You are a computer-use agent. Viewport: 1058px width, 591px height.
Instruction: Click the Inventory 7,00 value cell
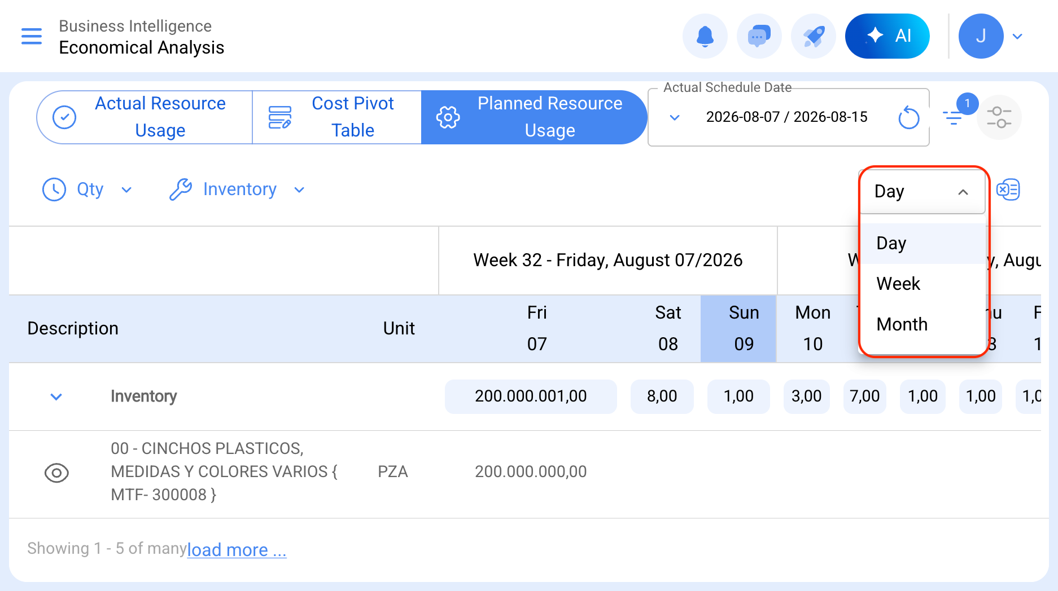[x=865, y=396]
